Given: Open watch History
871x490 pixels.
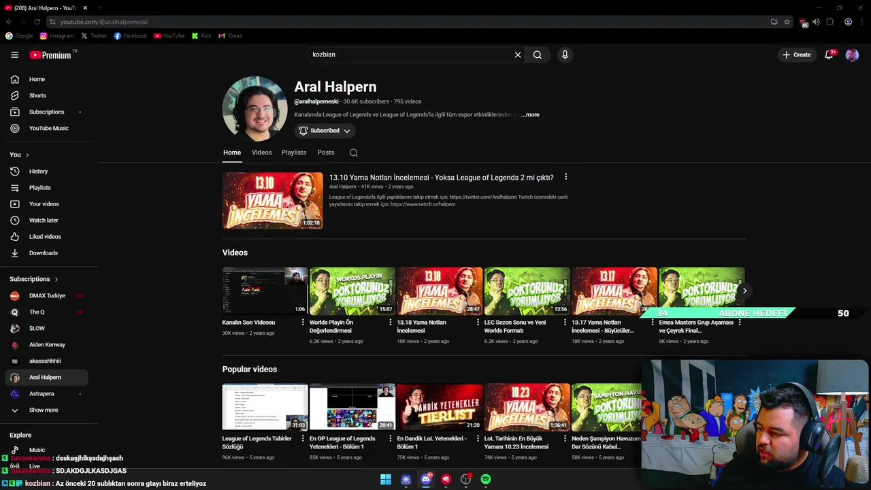Looking at the screenshot, I should point(46,171).
